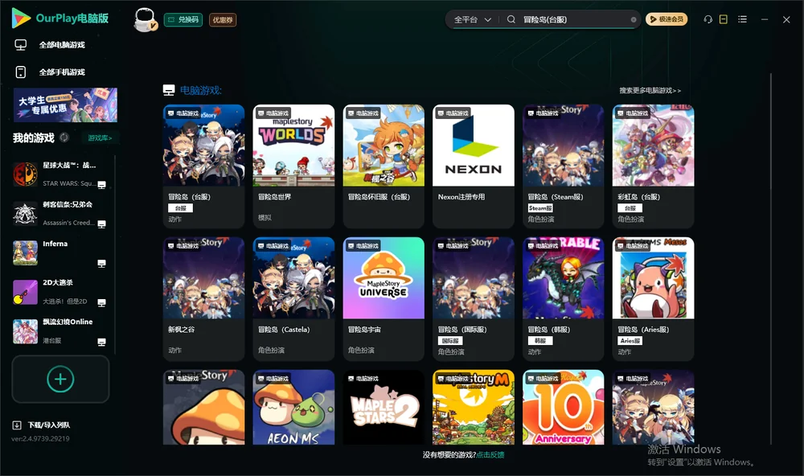The image size is (804, 476).
Task: Click the 优惠券 coupon button
Action: (x=223, y=20)
